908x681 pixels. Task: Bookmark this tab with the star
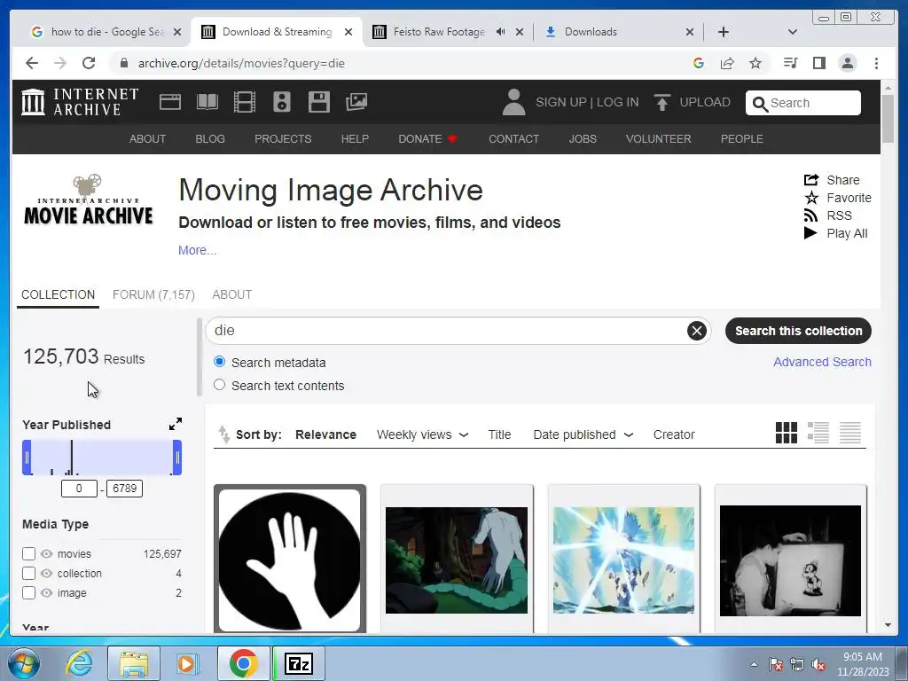coord(755,63)
